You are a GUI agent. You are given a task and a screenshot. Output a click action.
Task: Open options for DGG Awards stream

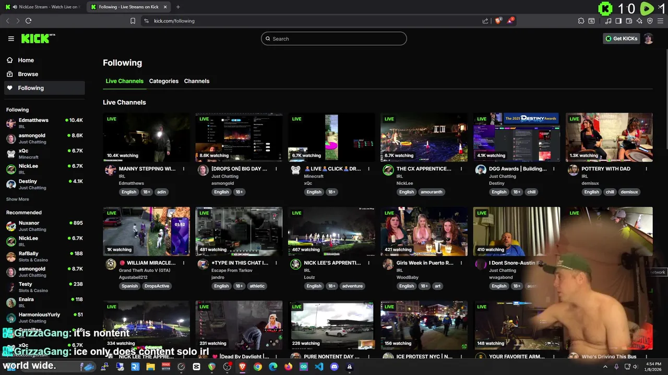[554, 169]
